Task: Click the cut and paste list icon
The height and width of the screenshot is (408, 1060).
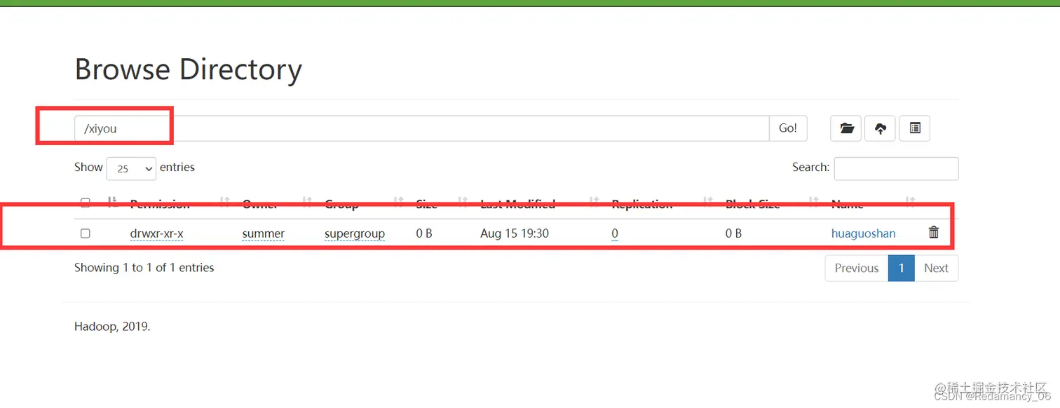Action: 915,128
